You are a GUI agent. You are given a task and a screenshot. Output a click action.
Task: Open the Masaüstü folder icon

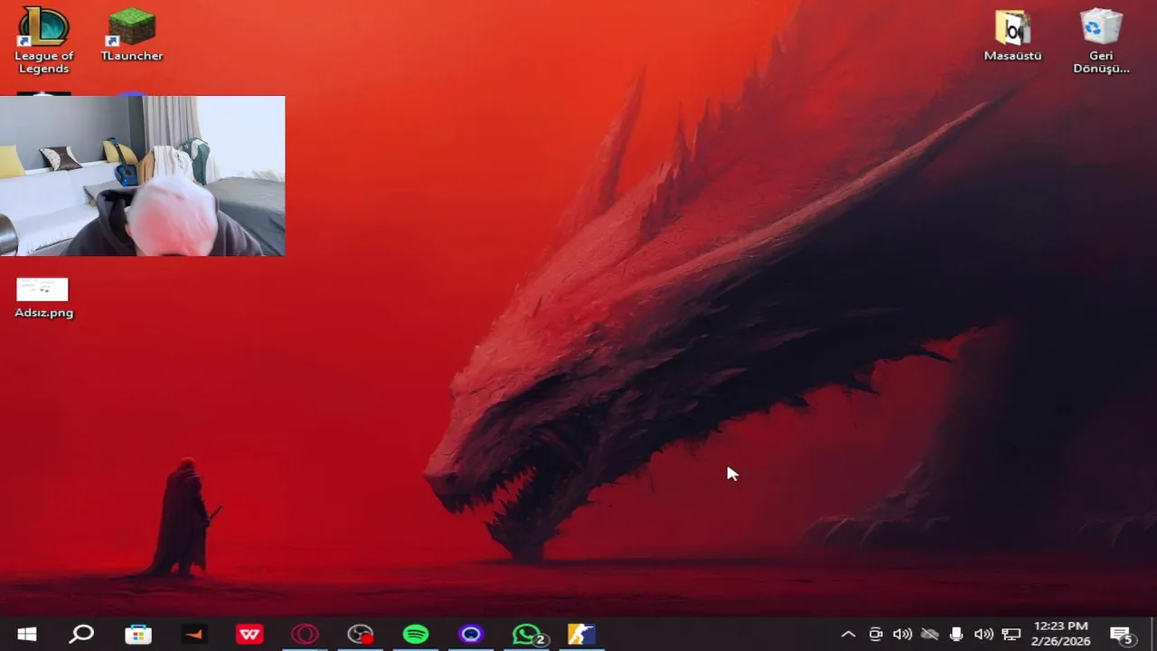pyautogui.click(x=1012, y=36)
